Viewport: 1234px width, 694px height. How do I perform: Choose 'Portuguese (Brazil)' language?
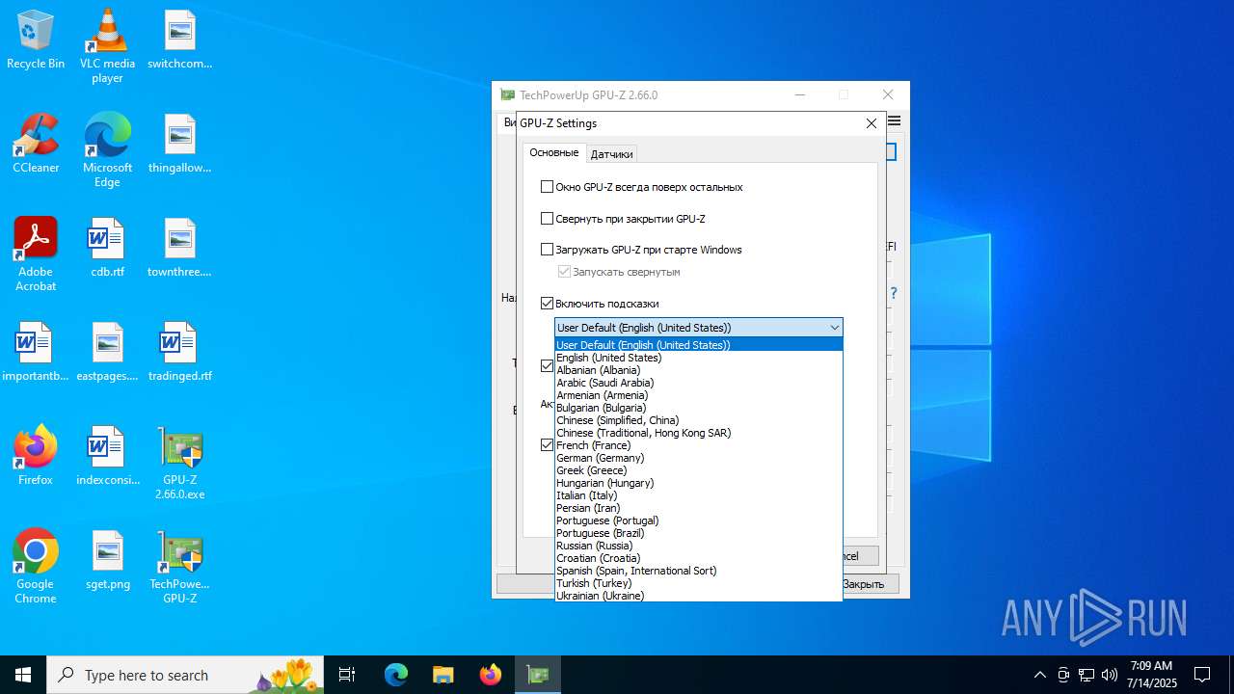(x=699, y=533)
